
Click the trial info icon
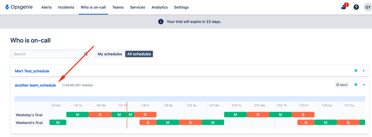(160, 22)
